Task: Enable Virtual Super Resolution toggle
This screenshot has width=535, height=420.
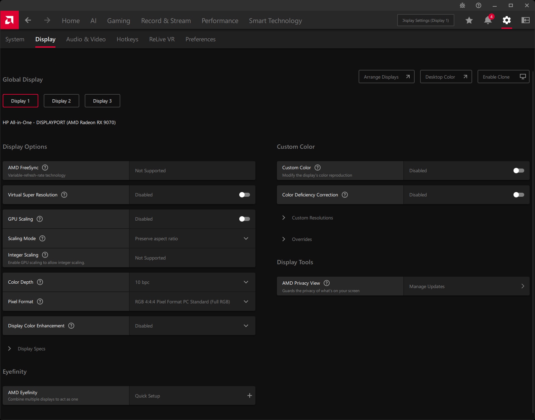Action: [x=244, y=195]
